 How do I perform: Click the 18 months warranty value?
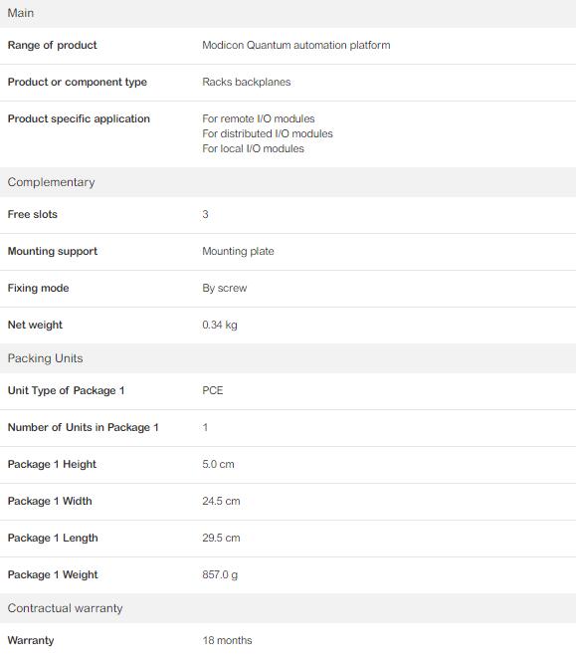(x=227, y=640)
